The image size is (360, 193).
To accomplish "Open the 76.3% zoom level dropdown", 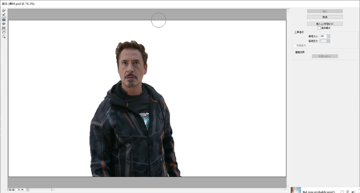I will [27, 190].
